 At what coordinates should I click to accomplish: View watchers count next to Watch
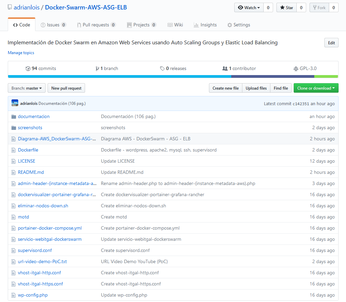click(268, 7)
